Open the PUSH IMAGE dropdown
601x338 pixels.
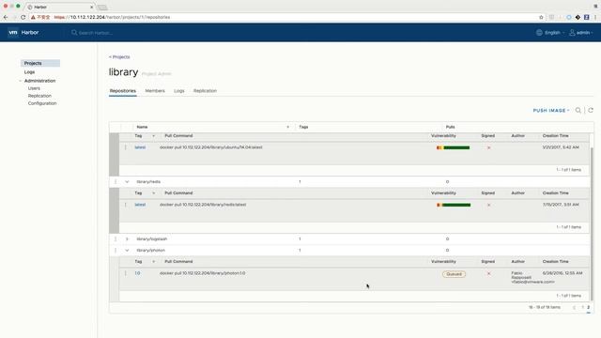click(551, 111)
